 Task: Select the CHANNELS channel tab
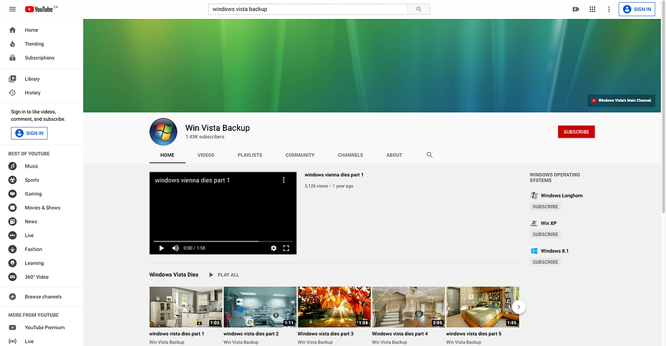[351, 155]
